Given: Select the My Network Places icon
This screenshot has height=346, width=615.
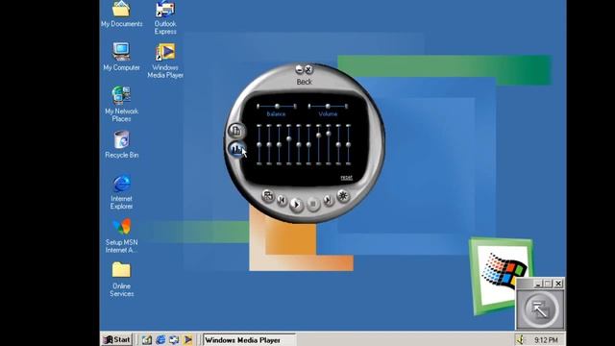Looking at the screenshot, I should (x=121, y=105).
